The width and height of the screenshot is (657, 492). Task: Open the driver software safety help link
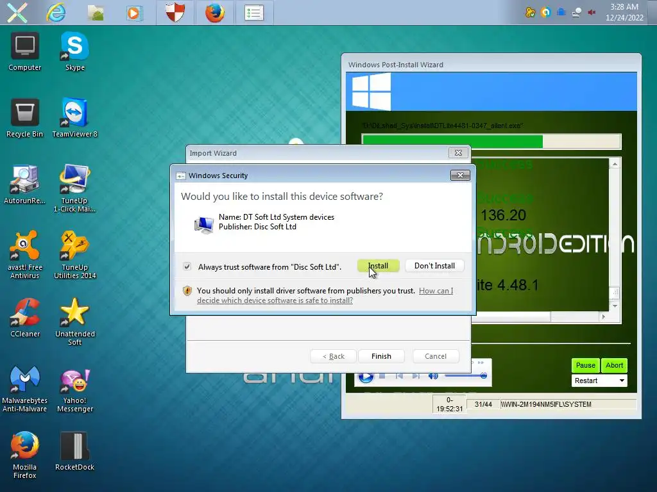325,295
